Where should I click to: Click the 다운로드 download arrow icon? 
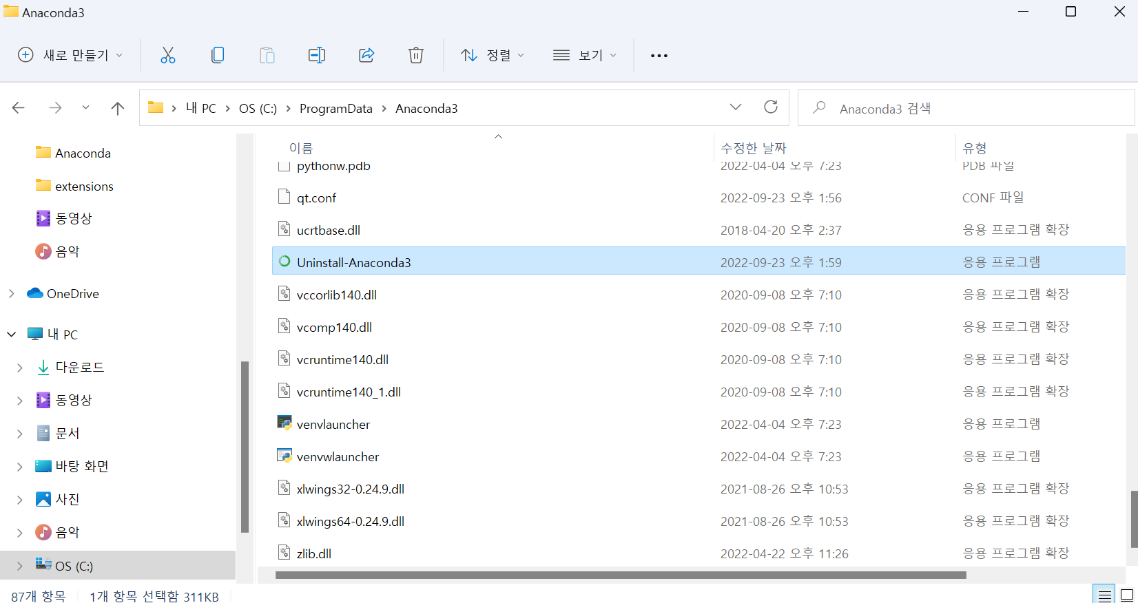tap(43, 367)
